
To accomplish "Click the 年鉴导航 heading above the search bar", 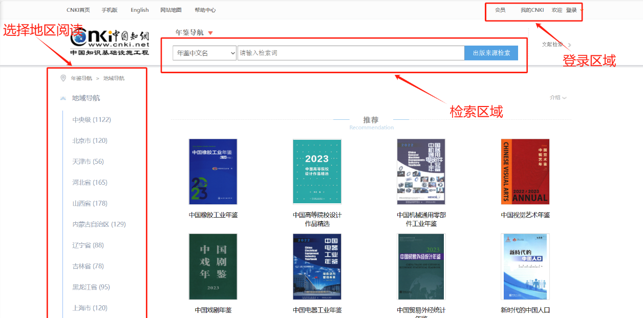I will (x=189, y=33).
